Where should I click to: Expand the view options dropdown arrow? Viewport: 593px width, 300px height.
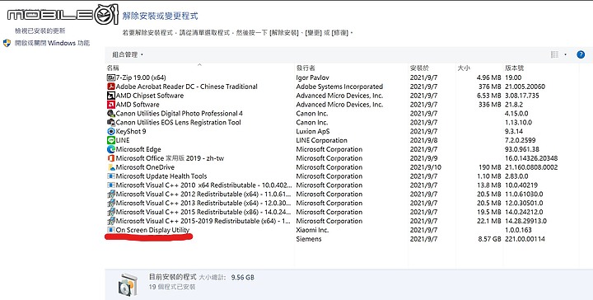(565, 55)
